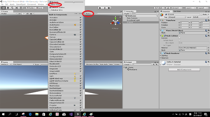The height and width of the screenshot is (117, 210).
Task: Toggle the Center pivot button
Action: [30, 8]
